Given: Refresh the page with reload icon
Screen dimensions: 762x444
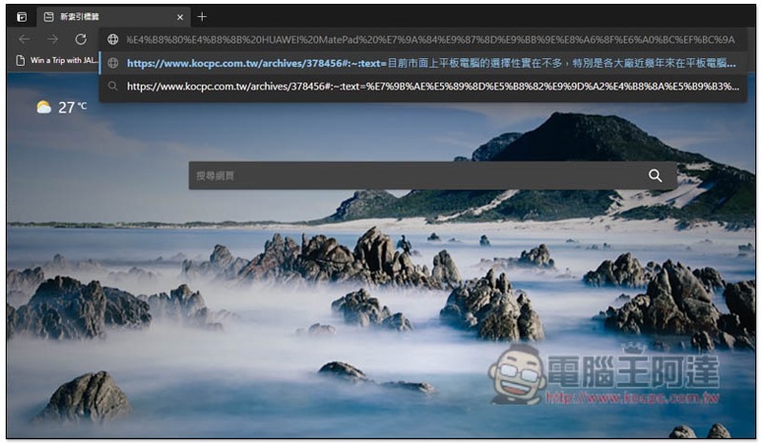Looking at the screenshot, I should click(81, 39).
